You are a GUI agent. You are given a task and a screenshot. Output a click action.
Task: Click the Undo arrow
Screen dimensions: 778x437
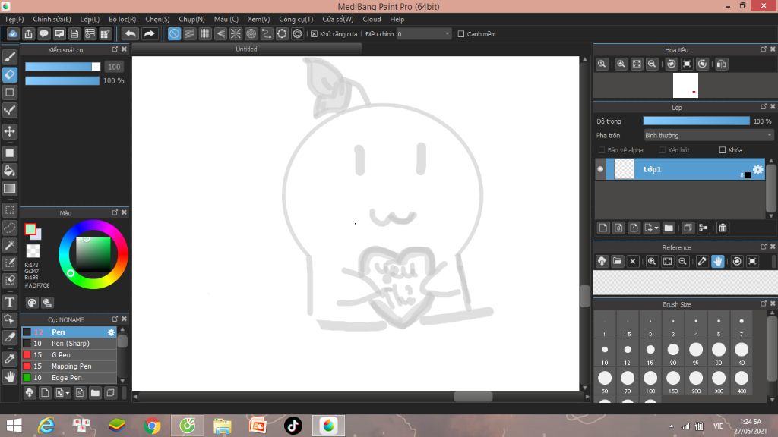point(130,33)
